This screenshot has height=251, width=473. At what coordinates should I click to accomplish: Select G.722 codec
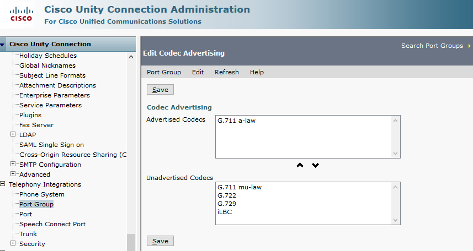[x=227, y=195]
